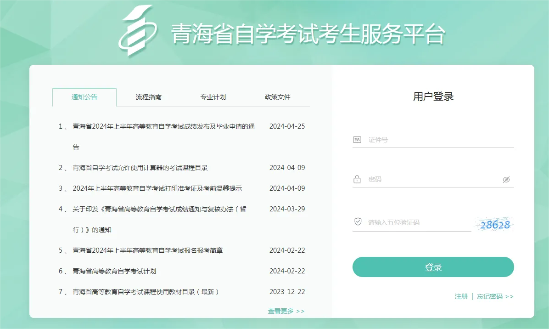549x329 pixels.
Task: Click the password lock icon
Action: click(357, 179)
